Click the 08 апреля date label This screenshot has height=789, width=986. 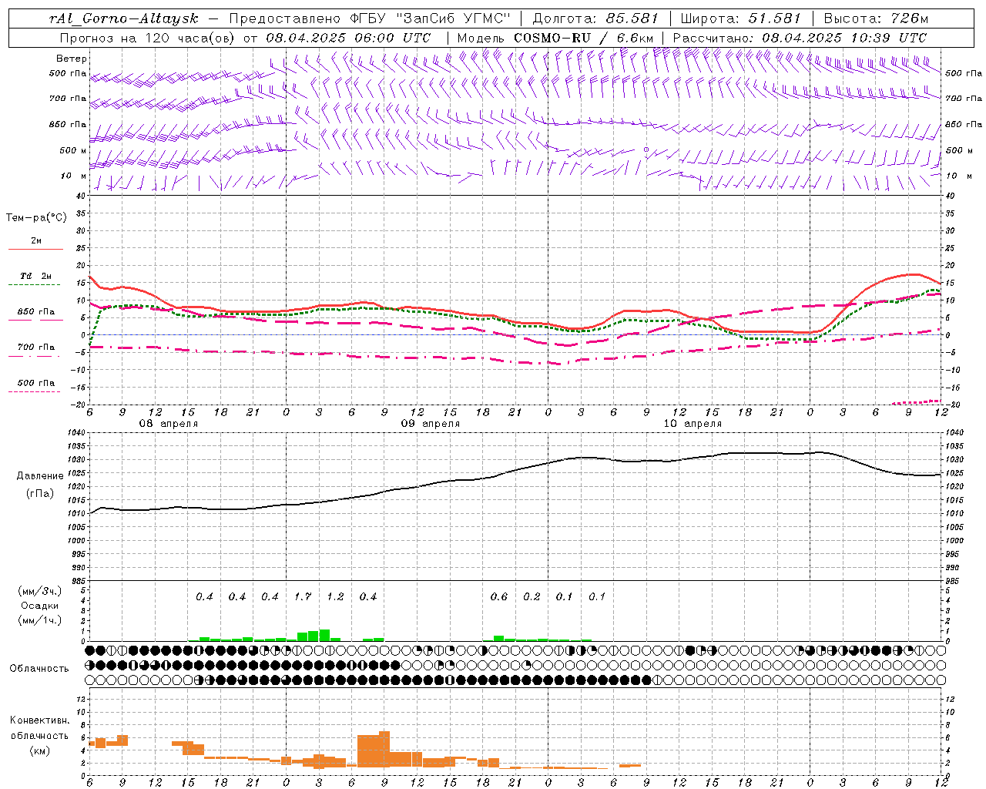coord(168,424)
